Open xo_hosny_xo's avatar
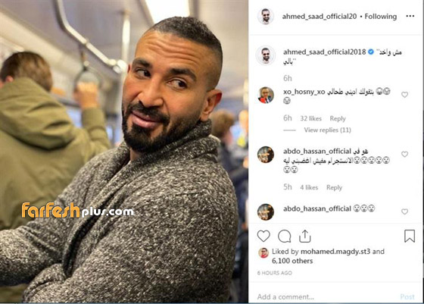 click(266, 95)
